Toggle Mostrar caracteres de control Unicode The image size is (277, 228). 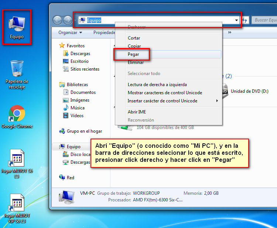(x=165, y=93)
